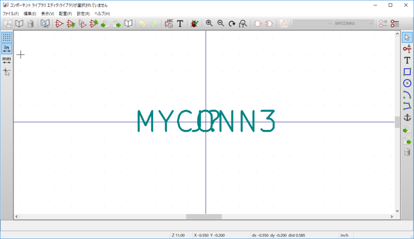Image resolution: width=414 pixels, height=239 pixels.
Task: Click the 'inch' unit status text
Action: point(344,235)
